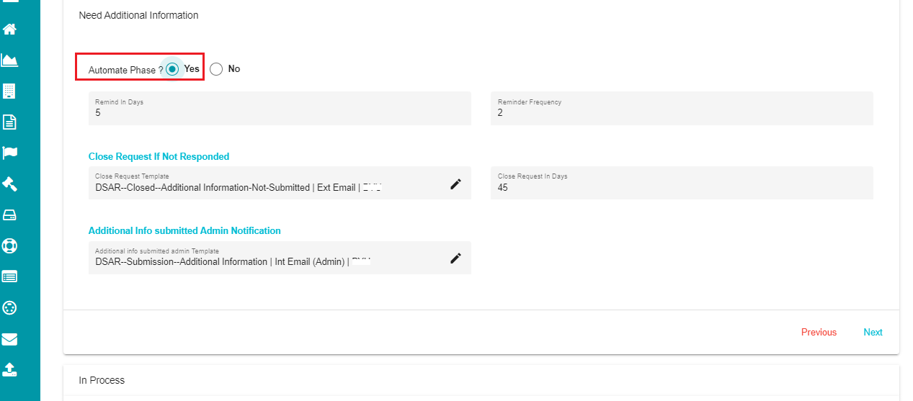Click the gavel hammer sidebar icon

coord(10,184)
